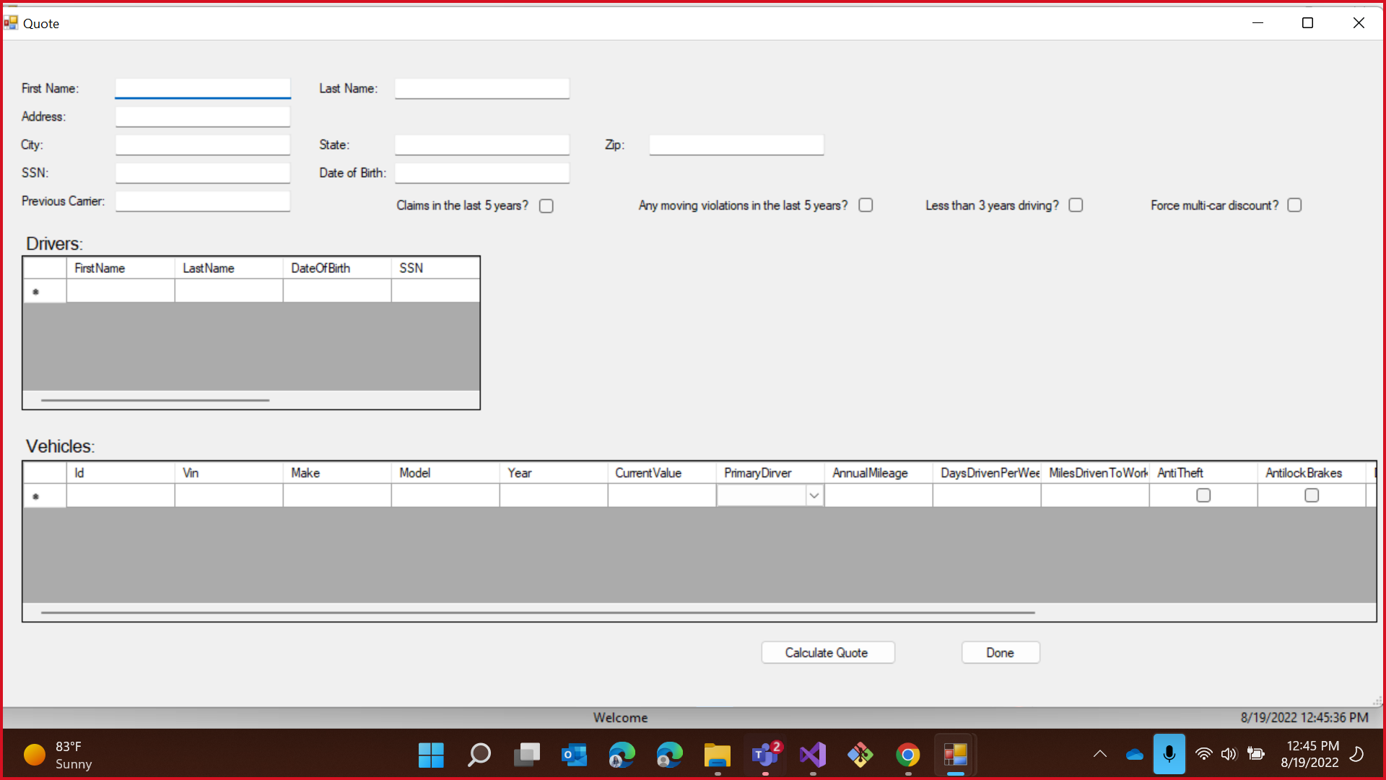
Task: Click the microphone tray icon
Action: tap(1169, 754)
